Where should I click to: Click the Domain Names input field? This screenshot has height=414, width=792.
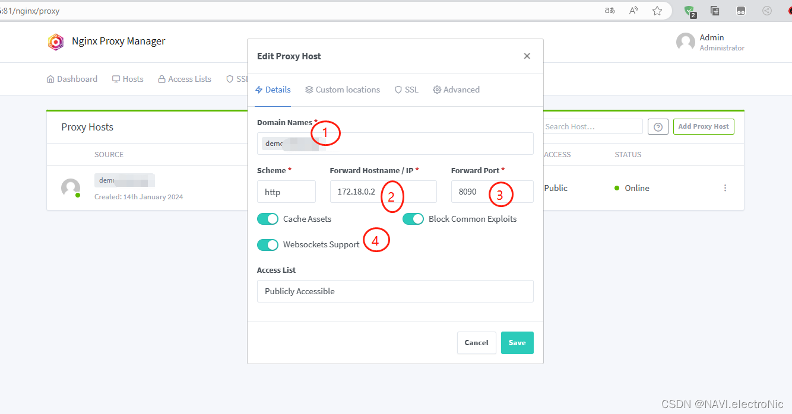point(395,144)
